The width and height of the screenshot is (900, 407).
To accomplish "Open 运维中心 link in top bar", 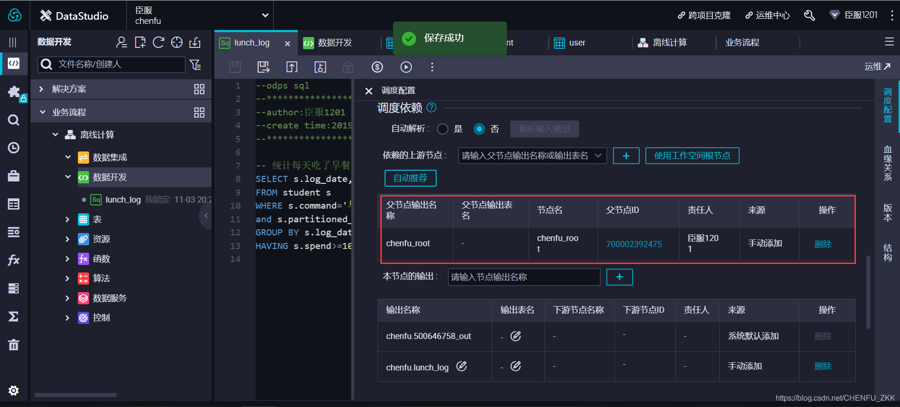I will (767, 15).
